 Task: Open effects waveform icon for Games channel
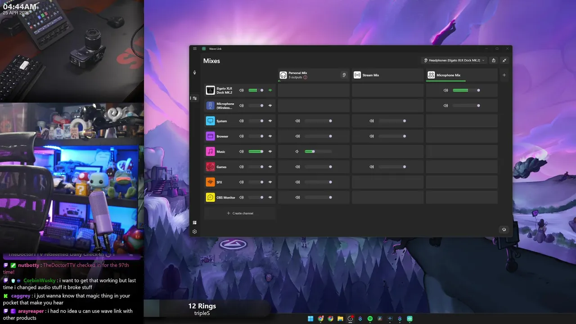(270, 167)
